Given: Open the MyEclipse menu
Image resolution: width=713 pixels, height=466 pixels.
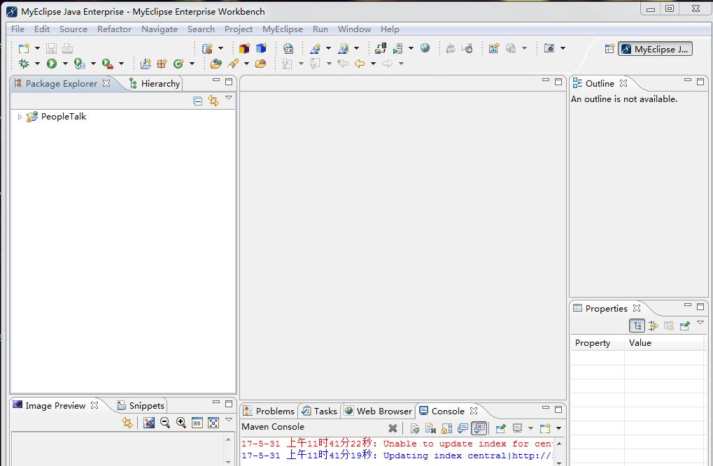Looking at the screenshot, I should pyautogui.click(x=282, y=29).
